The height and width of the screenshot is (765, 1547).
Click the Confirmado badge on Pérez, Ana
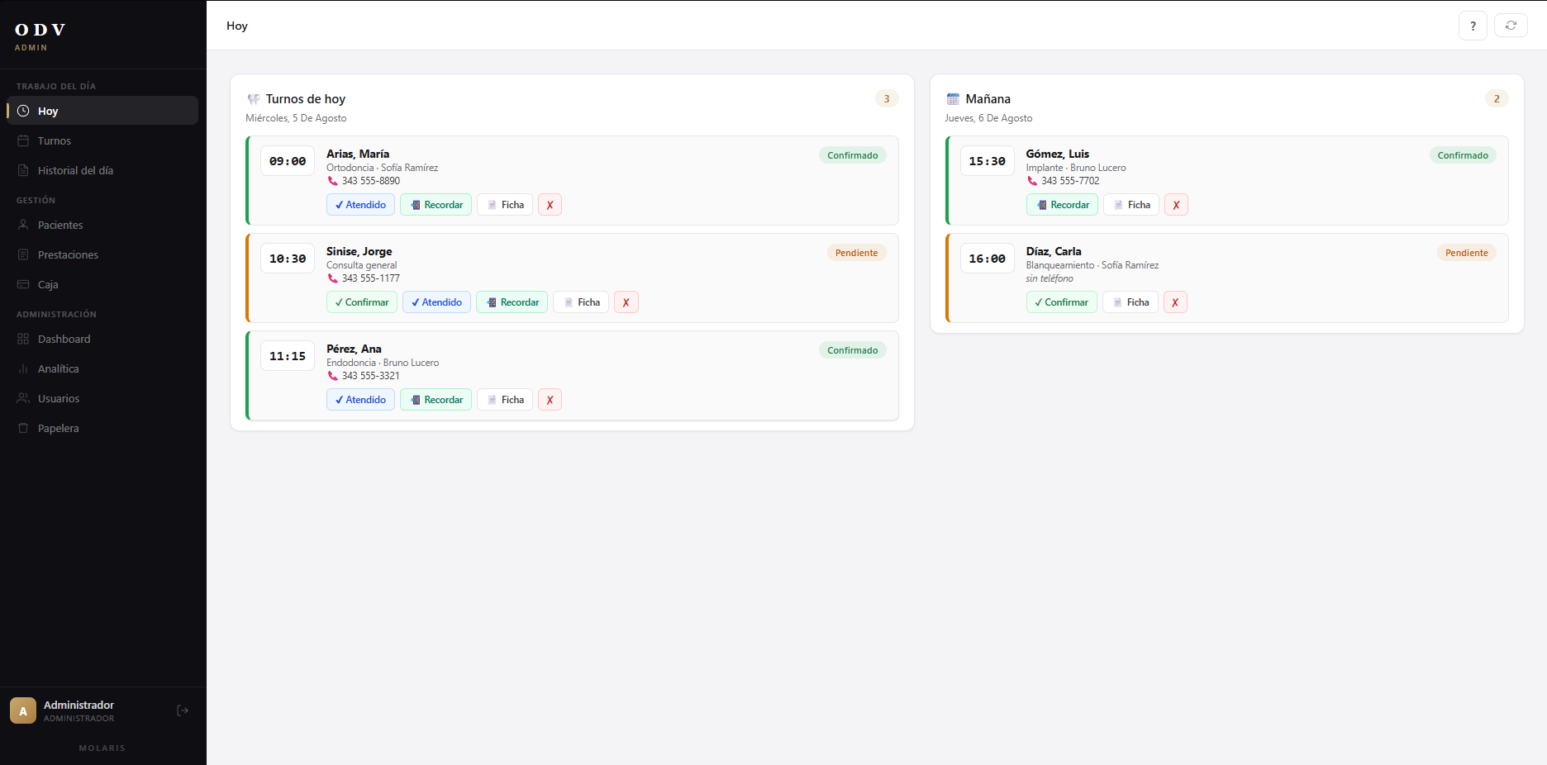853,350
